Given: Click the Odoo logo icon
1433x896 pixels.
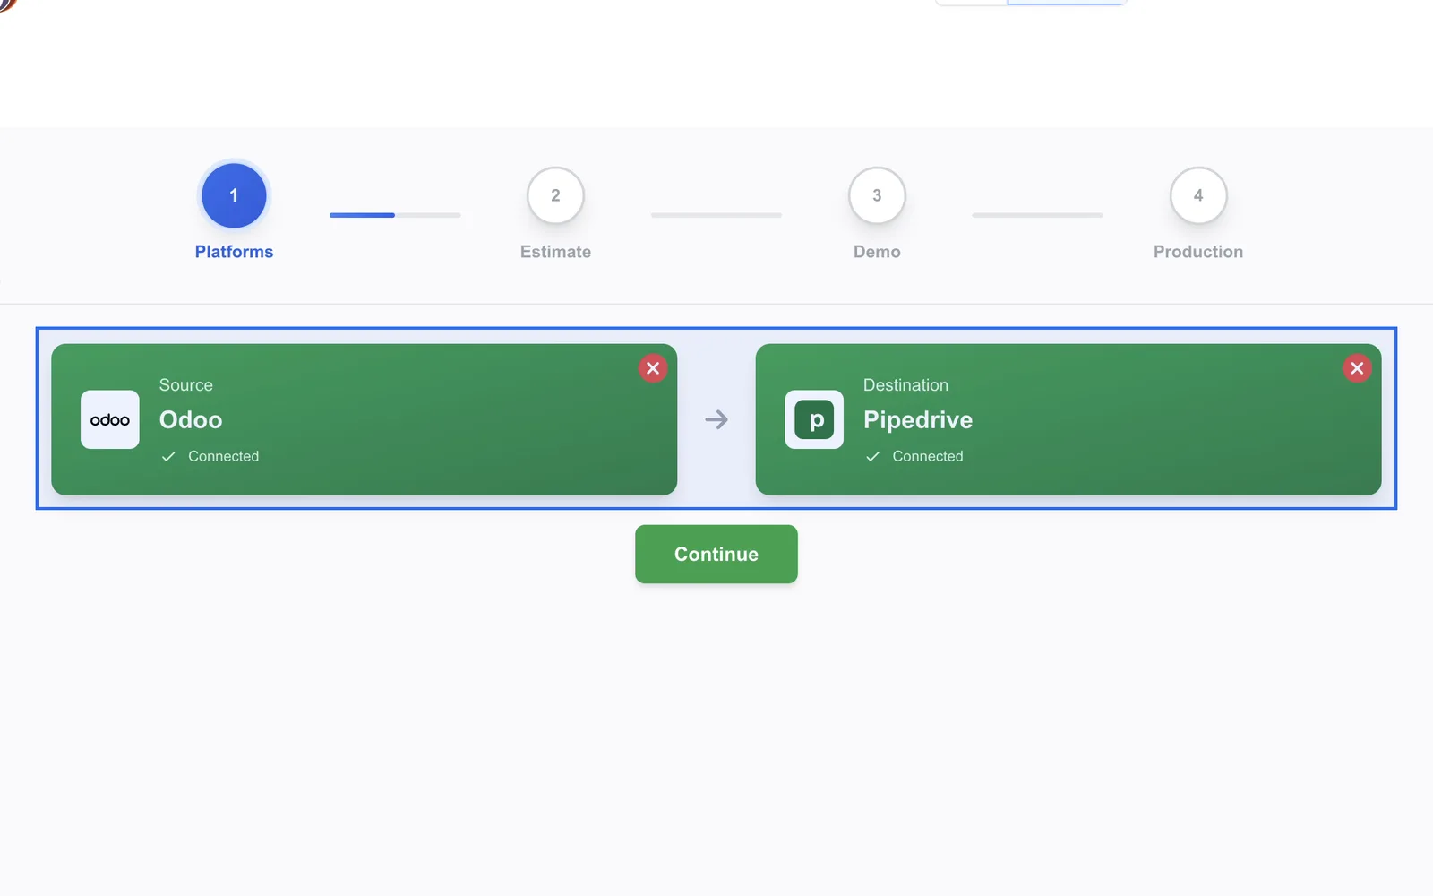Looking at the screenshot, I should click(110, 419).
